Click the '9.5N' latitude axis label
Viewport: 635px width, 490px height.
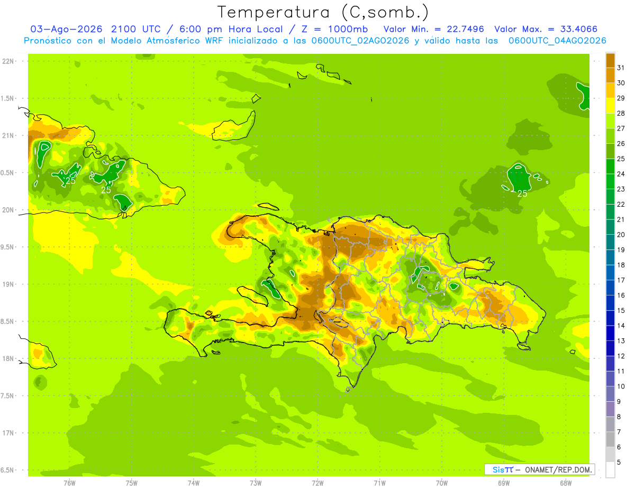click(7, 247)
